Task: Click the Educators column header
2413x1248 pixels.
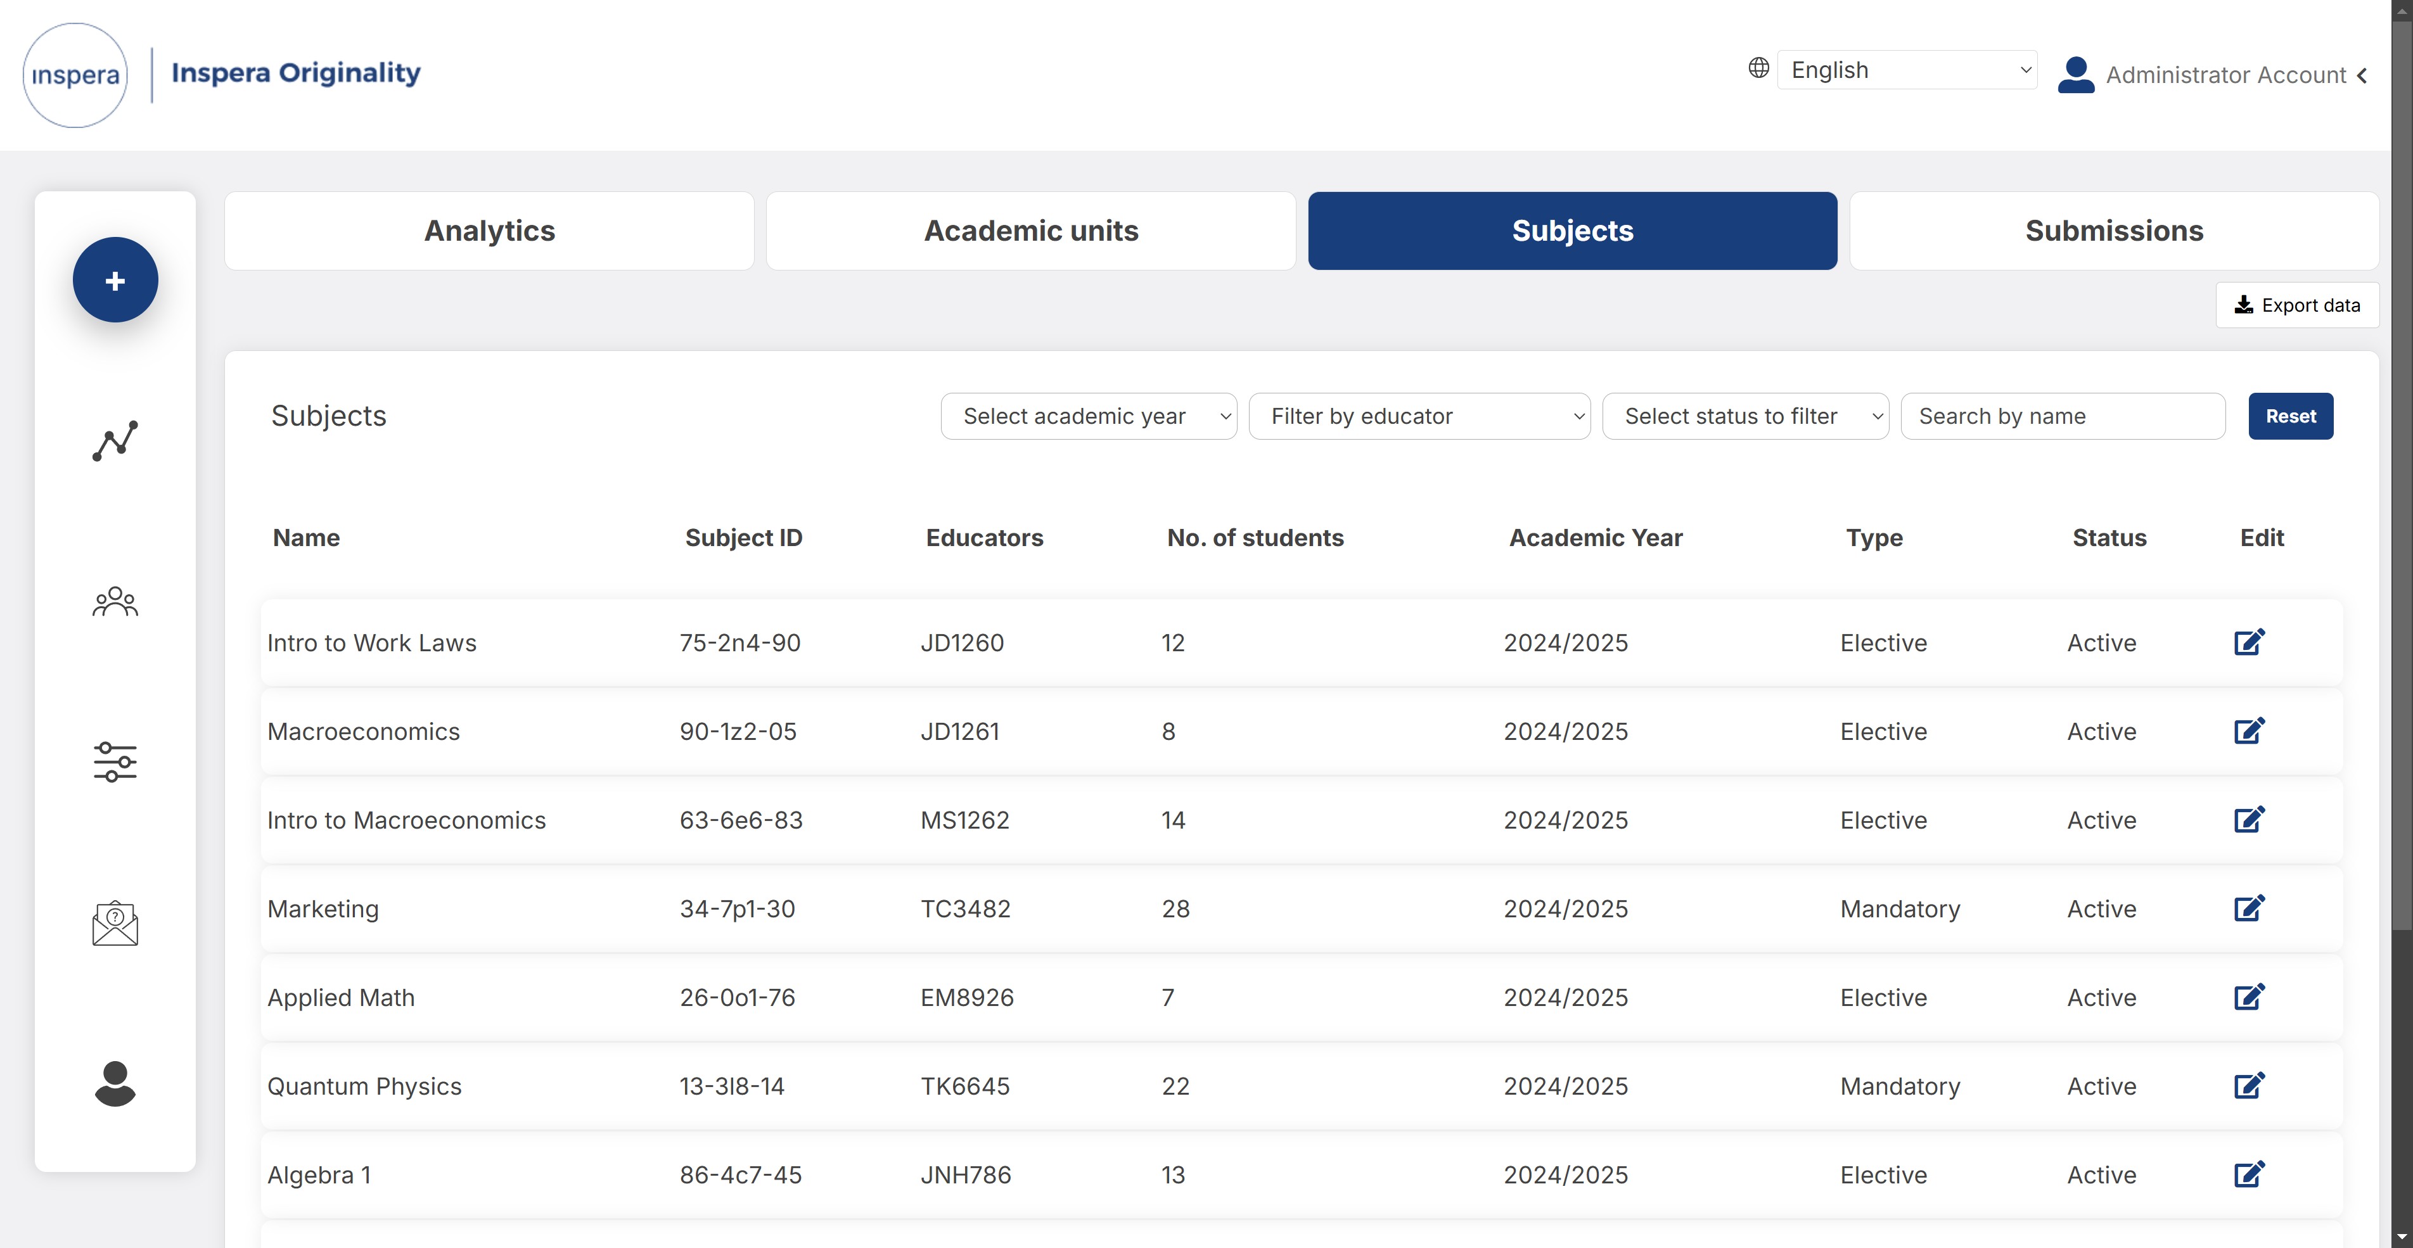Action: click(x=985, y=537)
